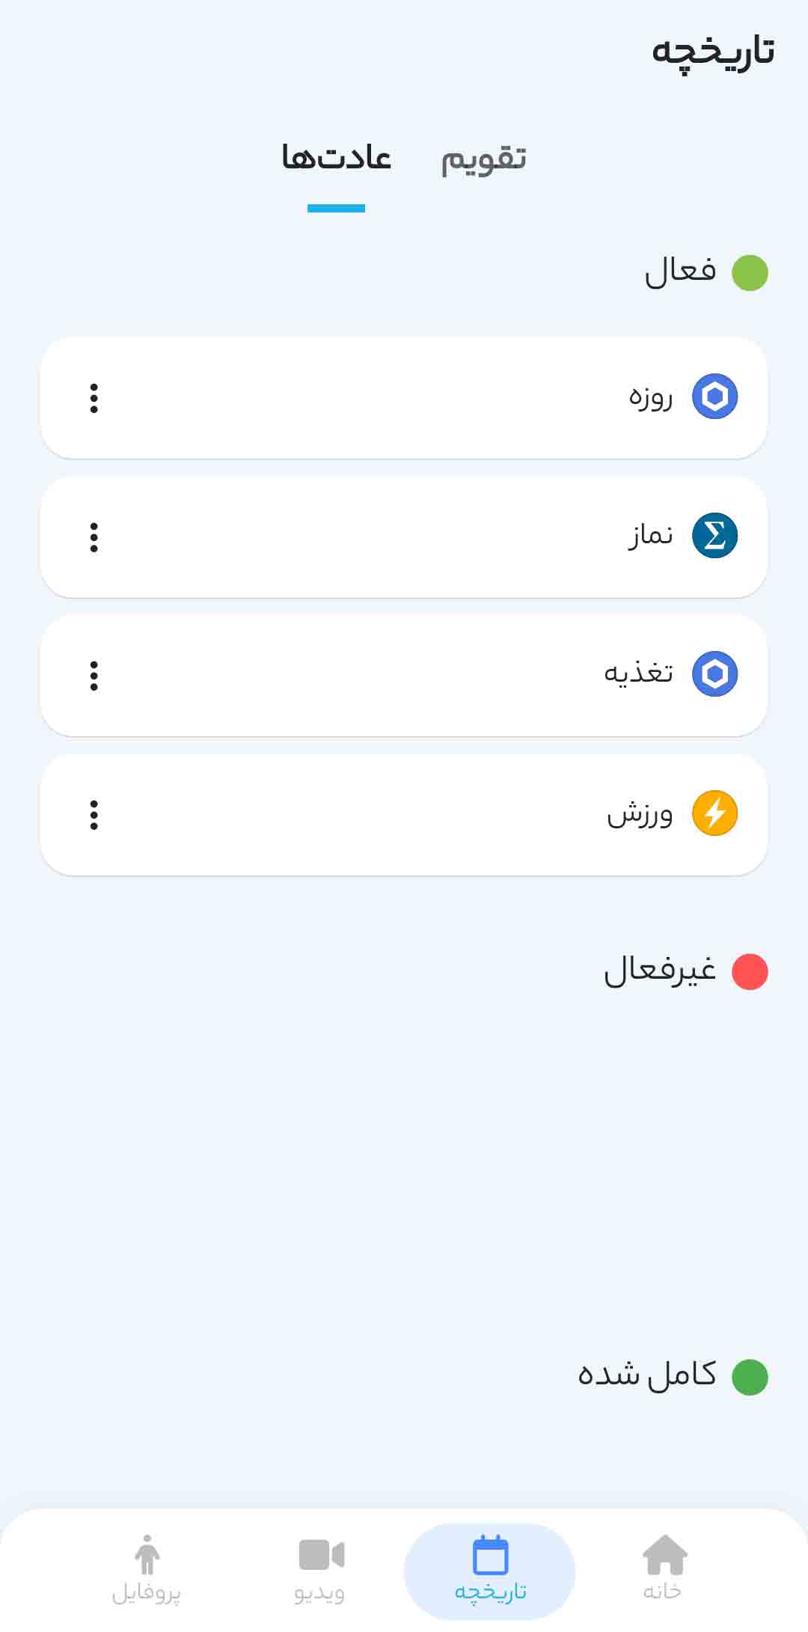Click the green dot next to فعال

click(750, 272)
